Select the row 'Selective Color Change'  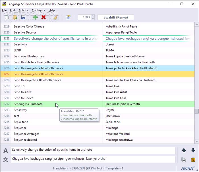point(98,26)
